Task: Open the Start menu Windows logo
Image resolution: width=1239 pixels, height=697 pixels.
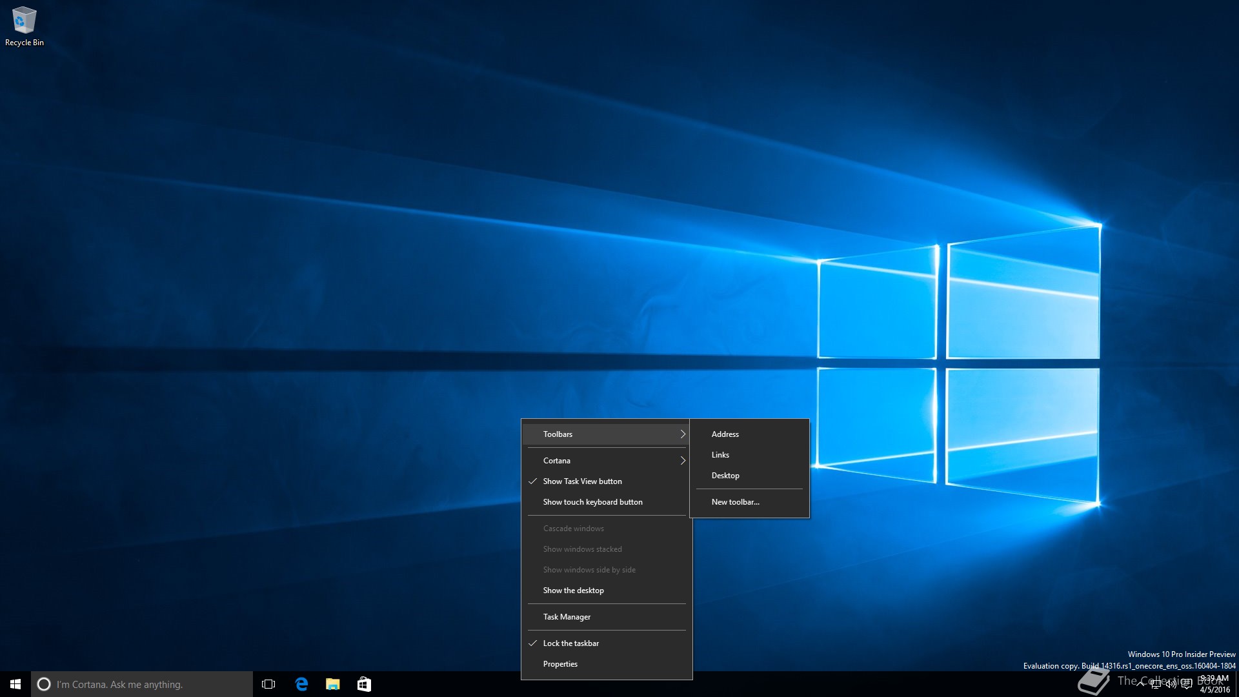Action: (x=15, y=684)
